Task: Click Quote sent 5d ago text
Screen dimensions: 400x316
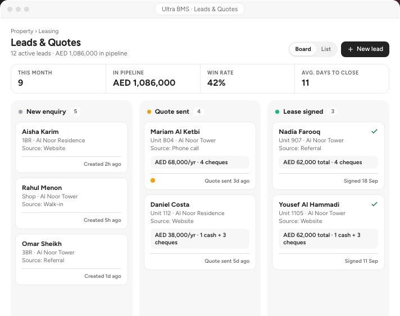Action: click(x=227, y=261)
